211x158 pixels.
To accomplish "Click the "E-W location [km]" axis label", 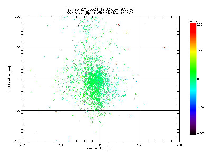I will click(x=100, y=148).
